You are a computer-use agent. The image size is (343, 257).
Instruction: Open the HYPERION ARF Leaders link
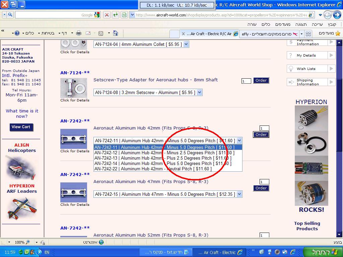click(22, 189)
